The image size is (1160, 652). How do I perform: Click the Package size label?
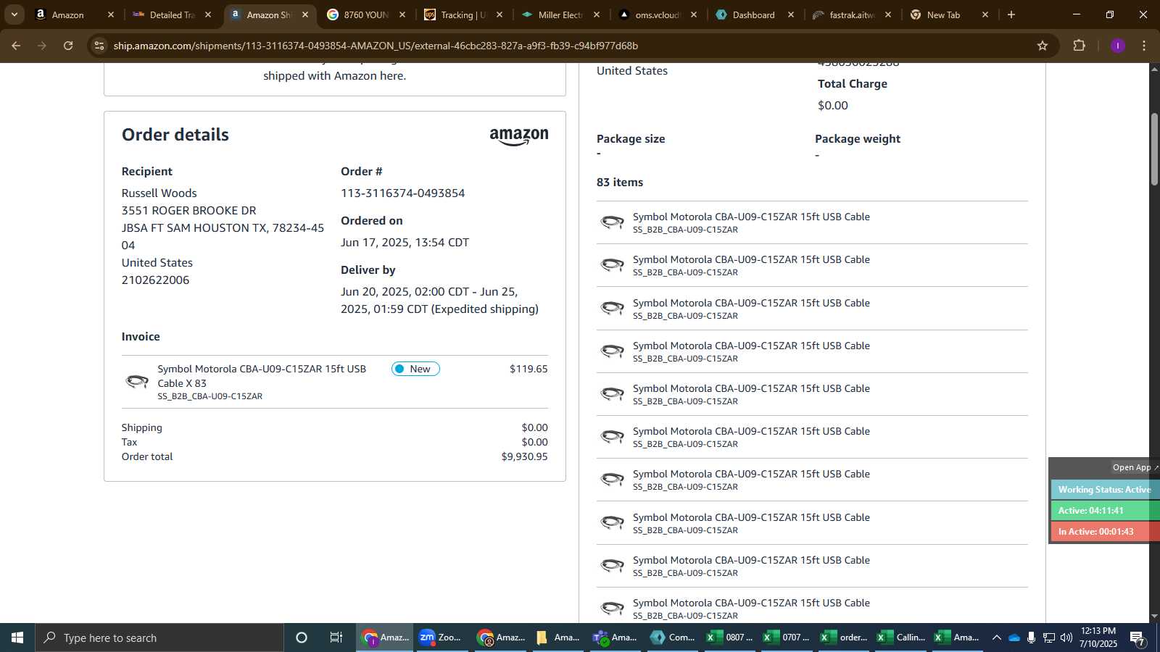631,138
